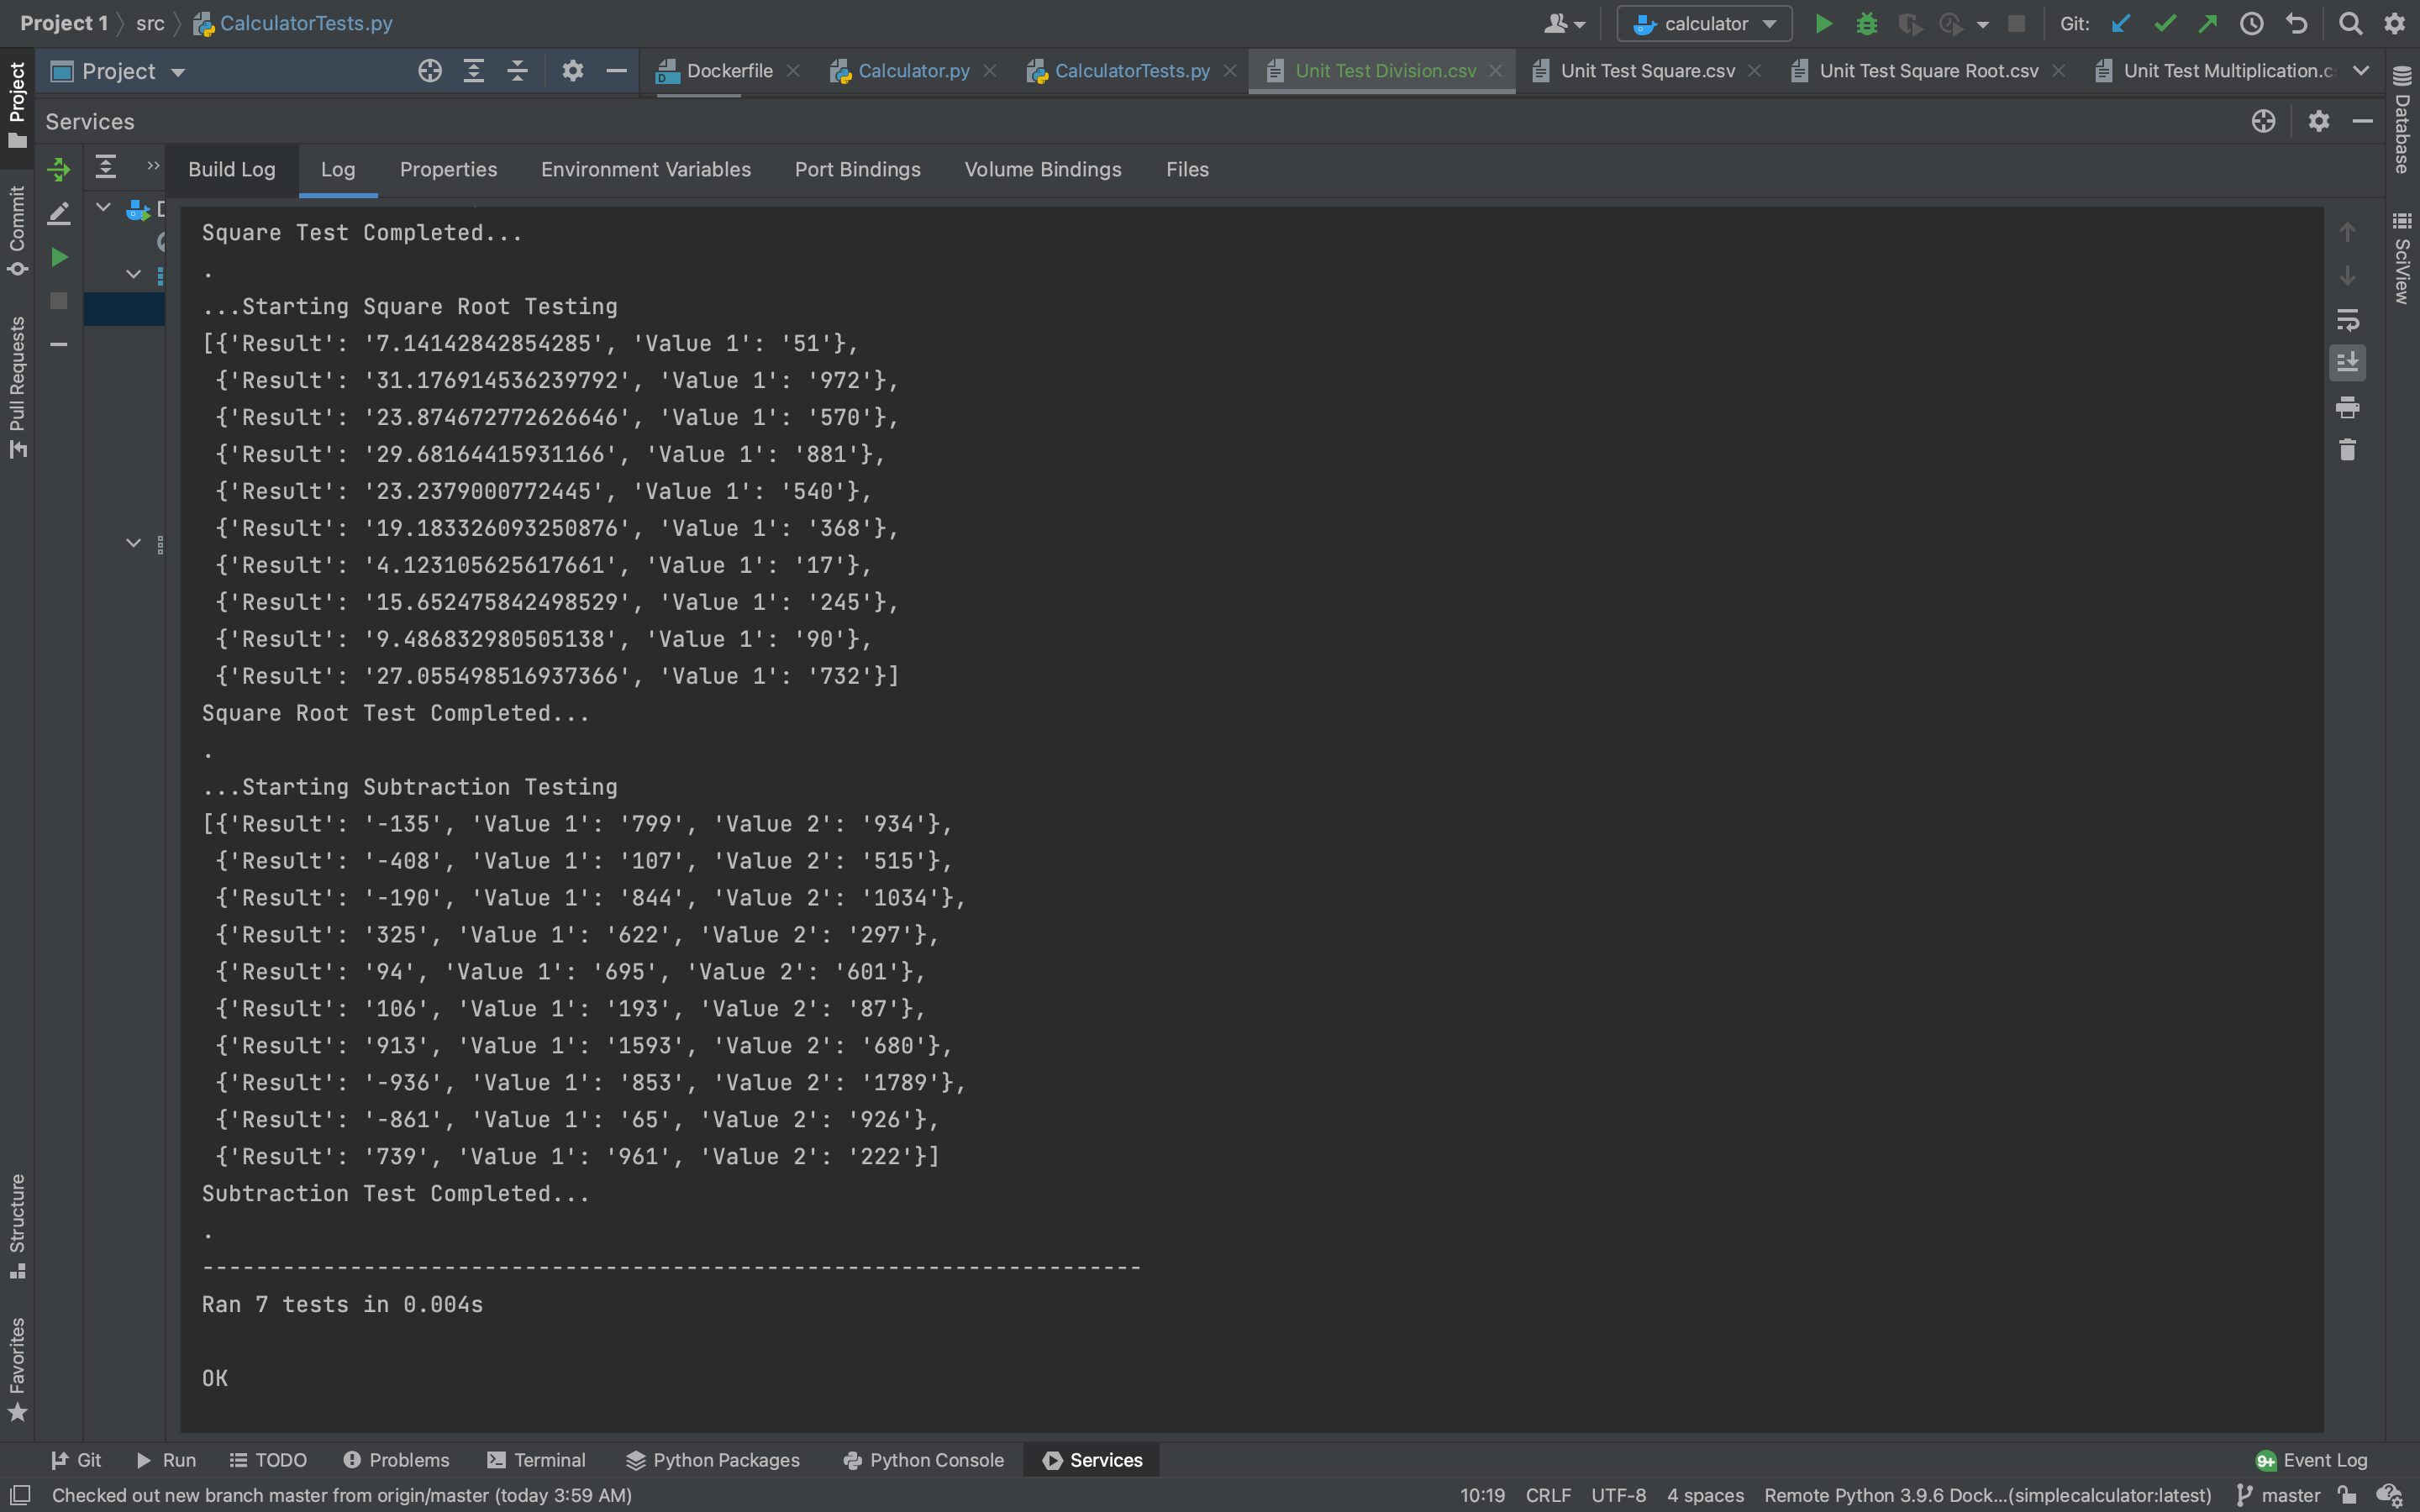Commit changes using green checkmark
Image resolution: width=2420 pixels, height=1512 pixels.
[2164, 23]
